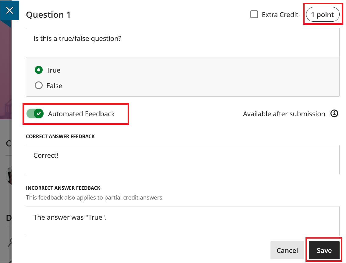Edit the Correct Answer Feedback box
346x263 pixels.
(182, 159)
